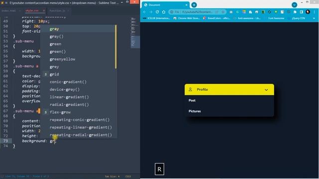The image size is (319, 179).
Task: Open Tab Size setting in status bar
Action: pyautogui.click(x=112, y=177)
